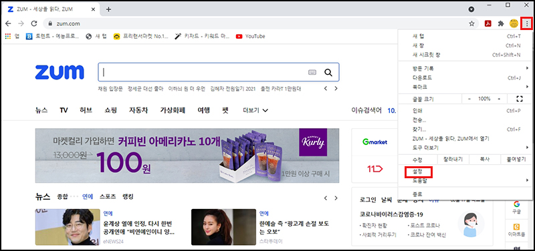Click the search magnifier icon
This screenshot has width=535, height=251.
(x=328, y=72)
